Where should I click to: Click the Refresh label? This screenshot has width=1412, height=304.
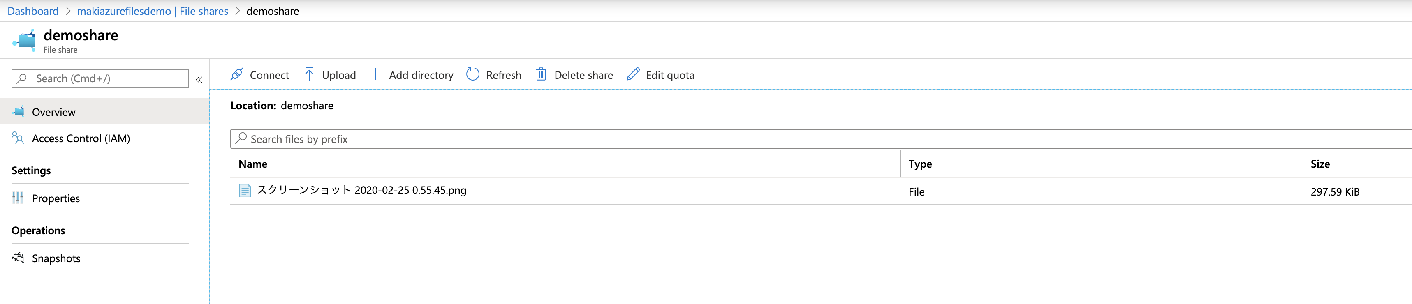coord(504,75)
